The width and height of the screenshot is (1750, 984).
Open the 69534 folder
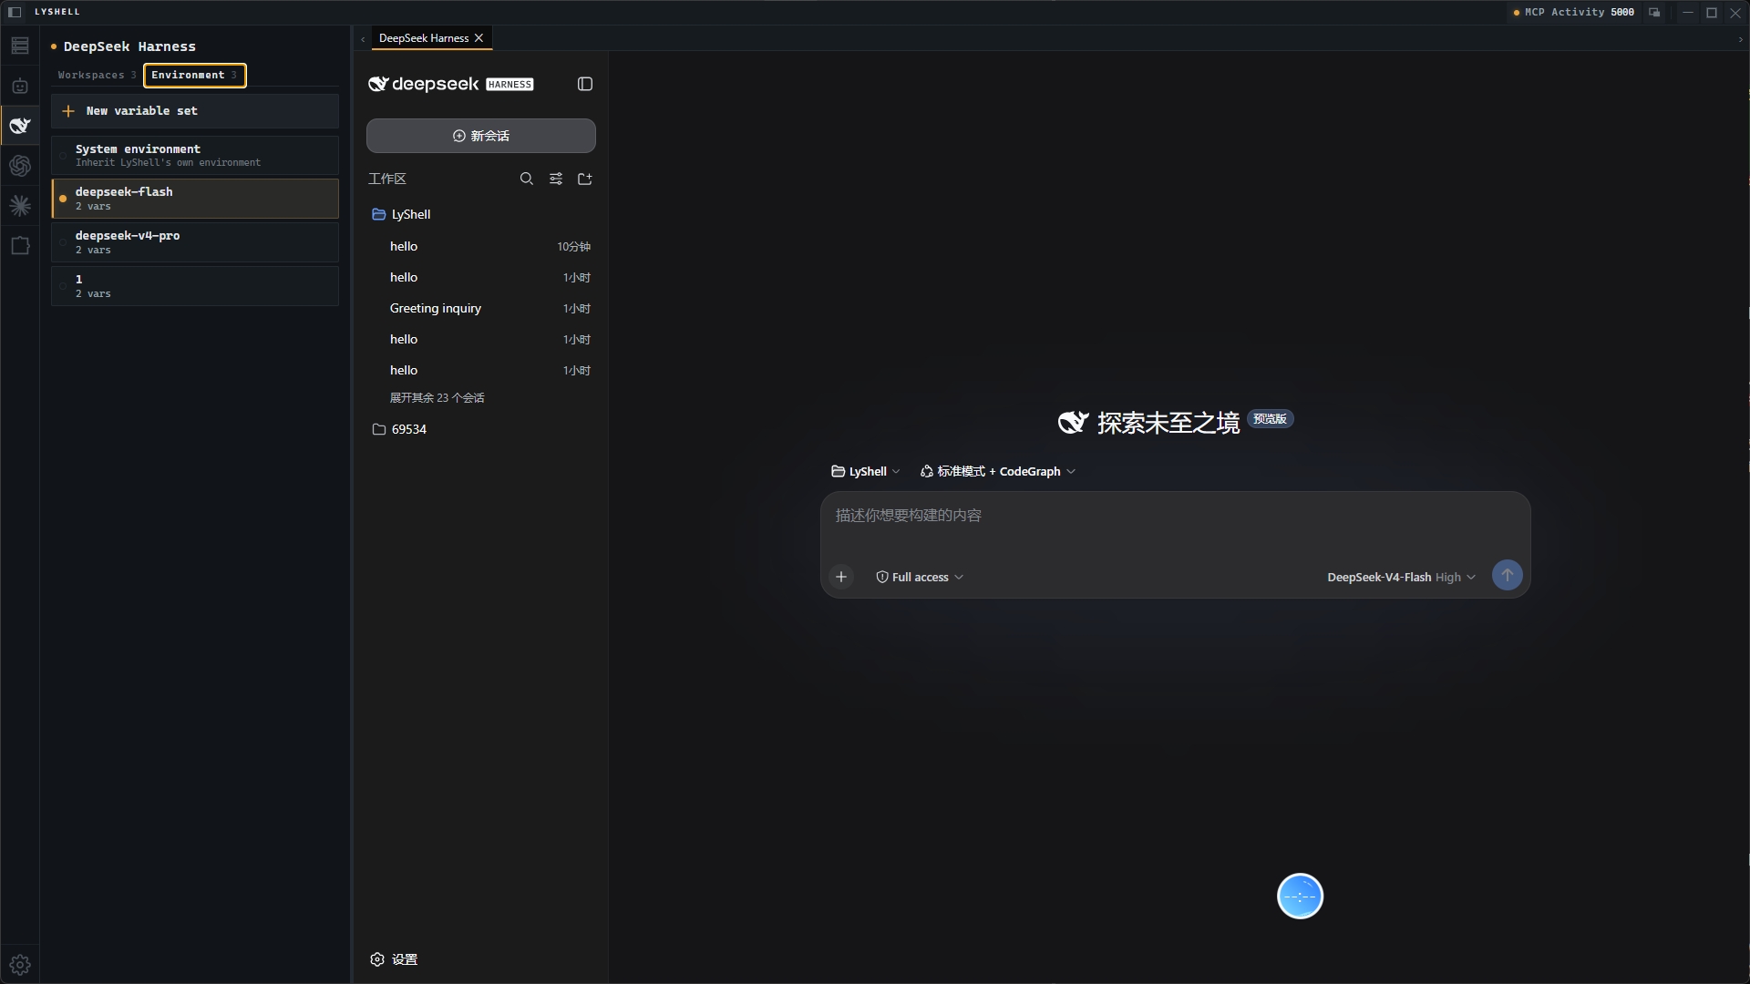(400, 429)
